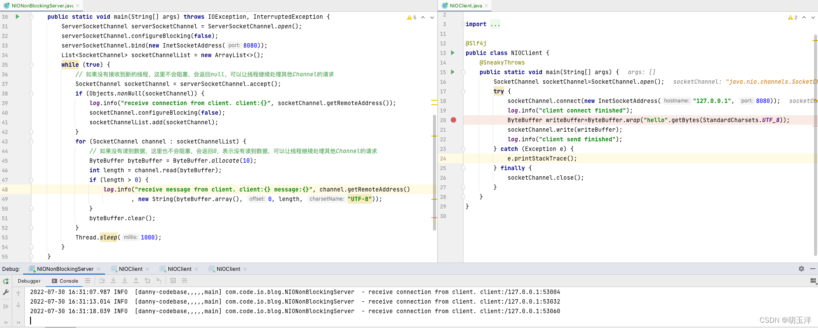Image resolution: width=818 pixels, height=328 pixels.
Task: Click the restore layout icon in debug panel
Action: coord(813,280)
